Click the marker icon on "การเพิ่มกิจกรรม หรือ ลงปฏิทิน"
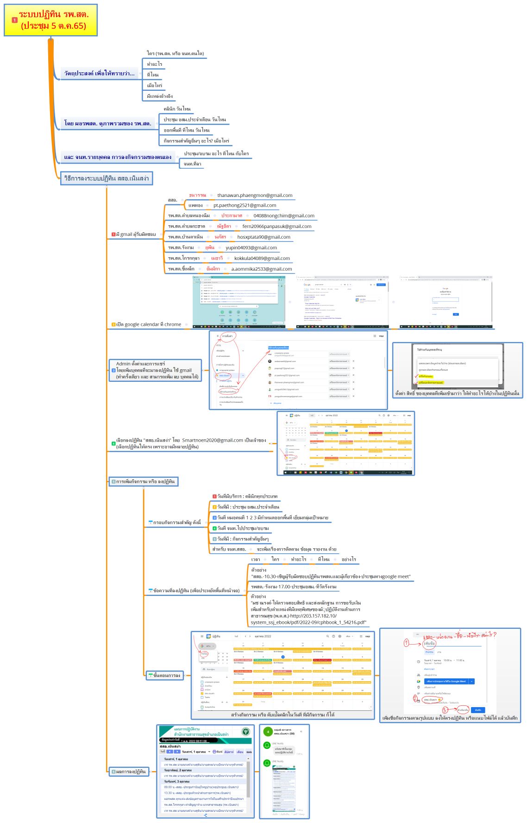 [x=113, y=482]
